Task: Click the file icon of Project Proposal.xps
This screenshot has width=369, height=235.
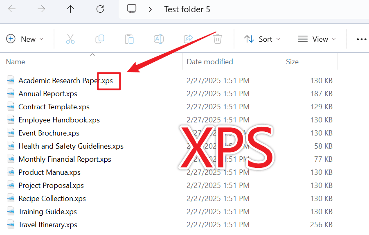Action: (x=11, y=185)
